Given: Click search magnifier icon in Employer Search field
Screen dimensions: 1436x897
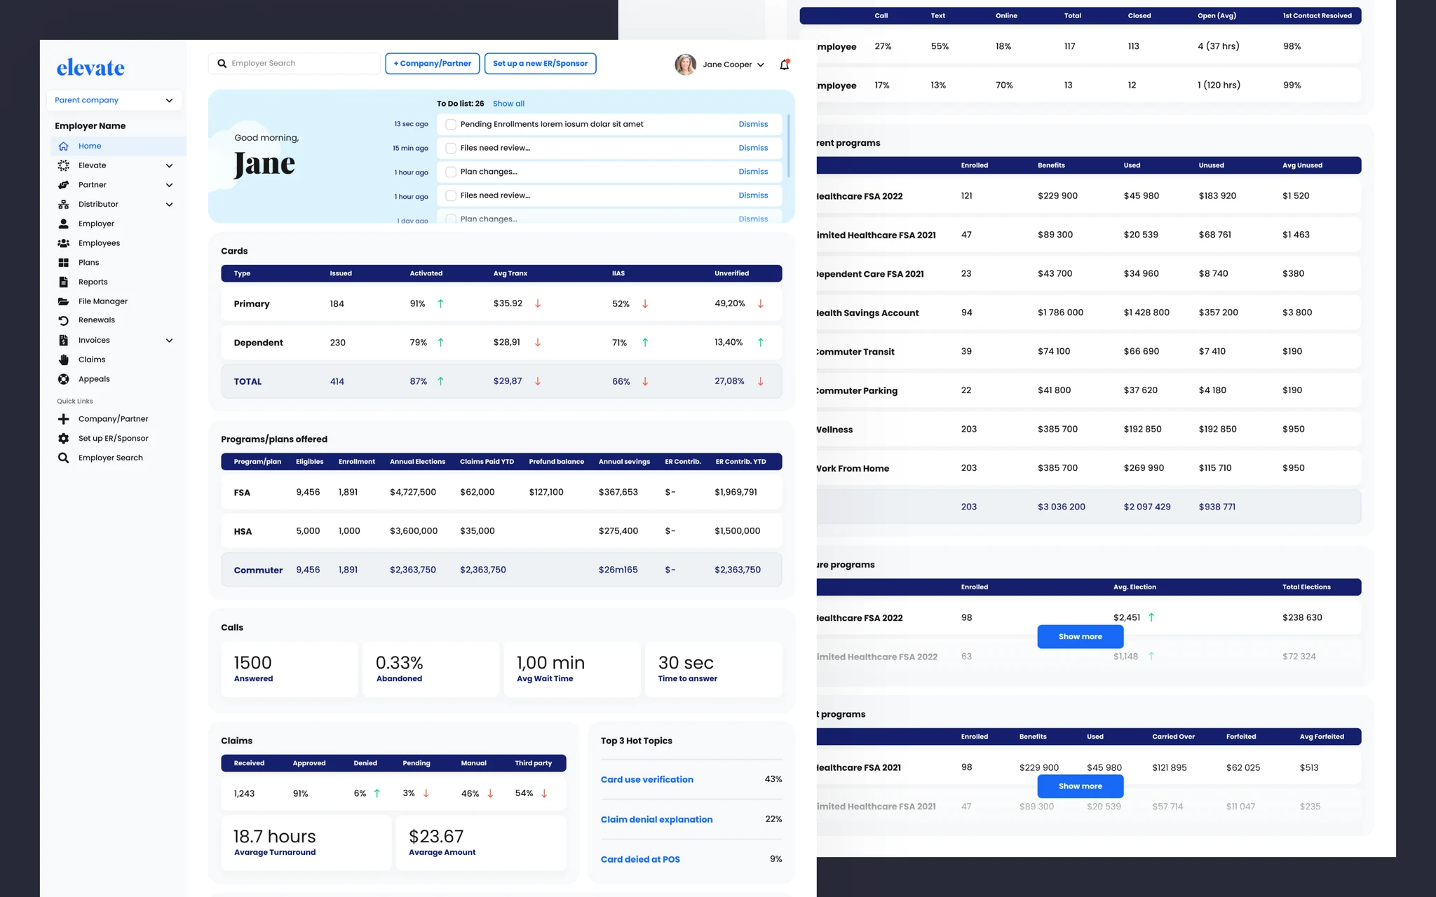Looking at the screenshot, I should pos(222,63).
